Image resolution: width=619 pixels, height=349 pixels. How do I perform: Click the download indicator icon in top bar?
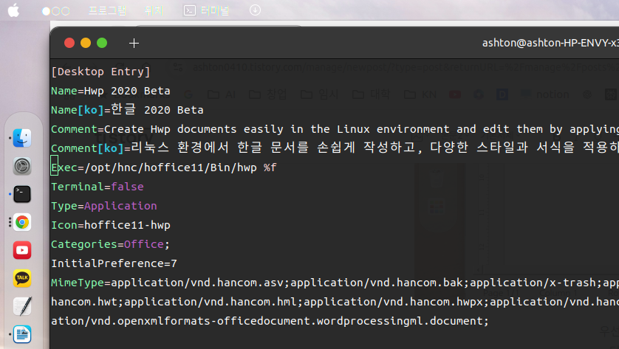[255, 10]
